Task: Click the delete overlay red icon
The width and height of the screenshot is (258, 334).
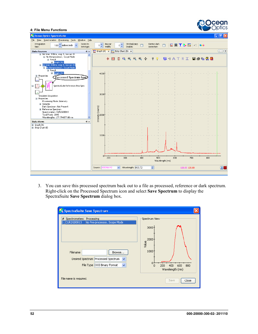Action: (211, 59)
